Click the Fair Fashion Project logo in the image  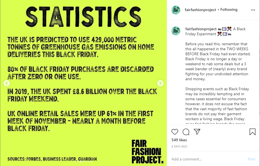[x=147, y=152]
